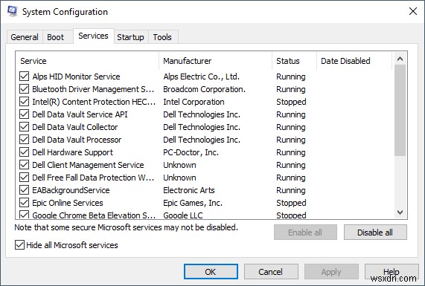Click the Enable all button
The height and width of the screenshot is (286, 425).
[x=305, y=233]
